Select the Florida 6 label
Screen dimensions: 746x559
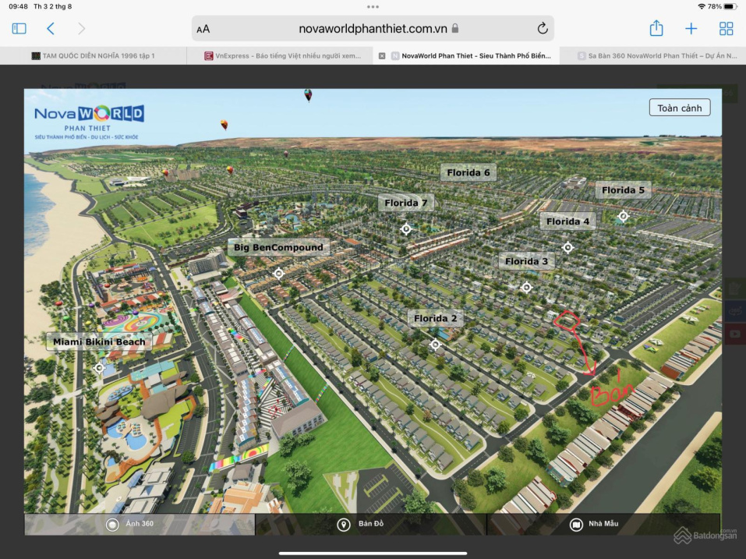tap(468, 173)
